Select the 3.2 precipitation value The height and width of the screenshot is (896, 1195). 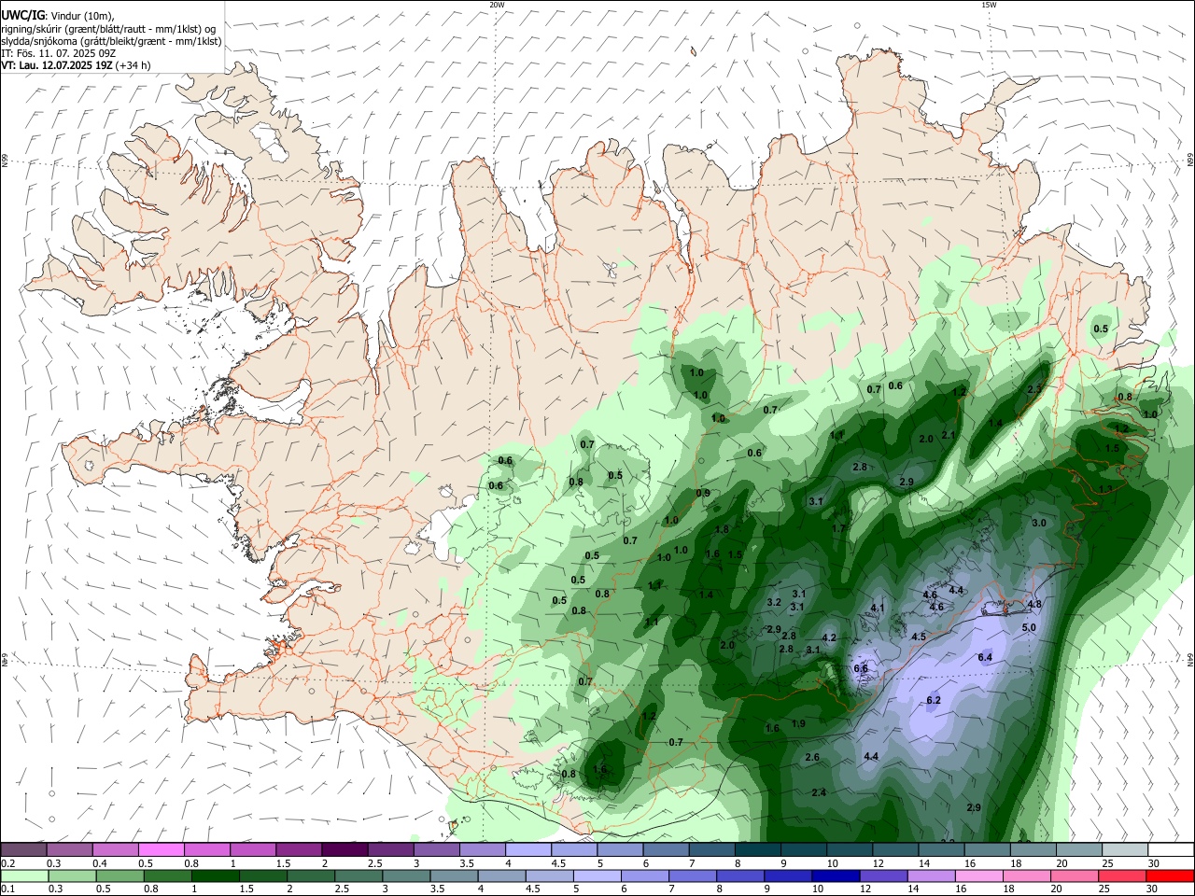[774, 603]
